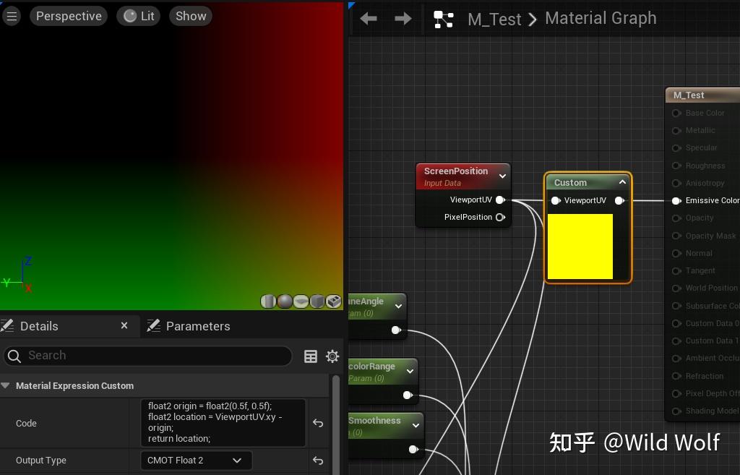Open the Output Type CMOT Float 2 dropdown
Image resolution: width=740 pixels, height=475 pixels.
tap(195, 460)
